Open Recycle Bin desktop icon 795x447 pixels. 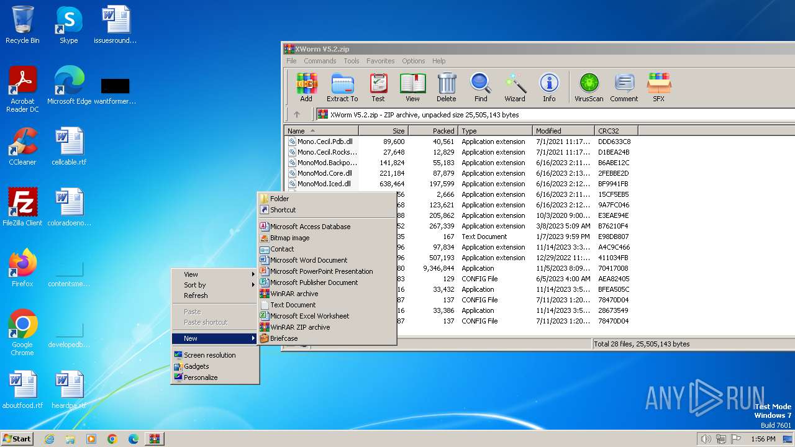pyautogui.click(x=22, y=25)
